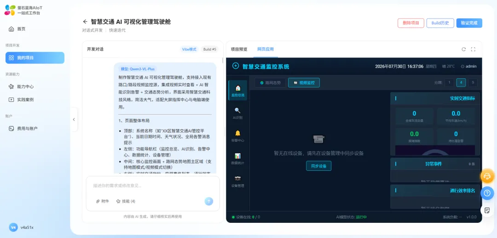Click the 对话式开发 subtitle text

[x=92, y=30]
